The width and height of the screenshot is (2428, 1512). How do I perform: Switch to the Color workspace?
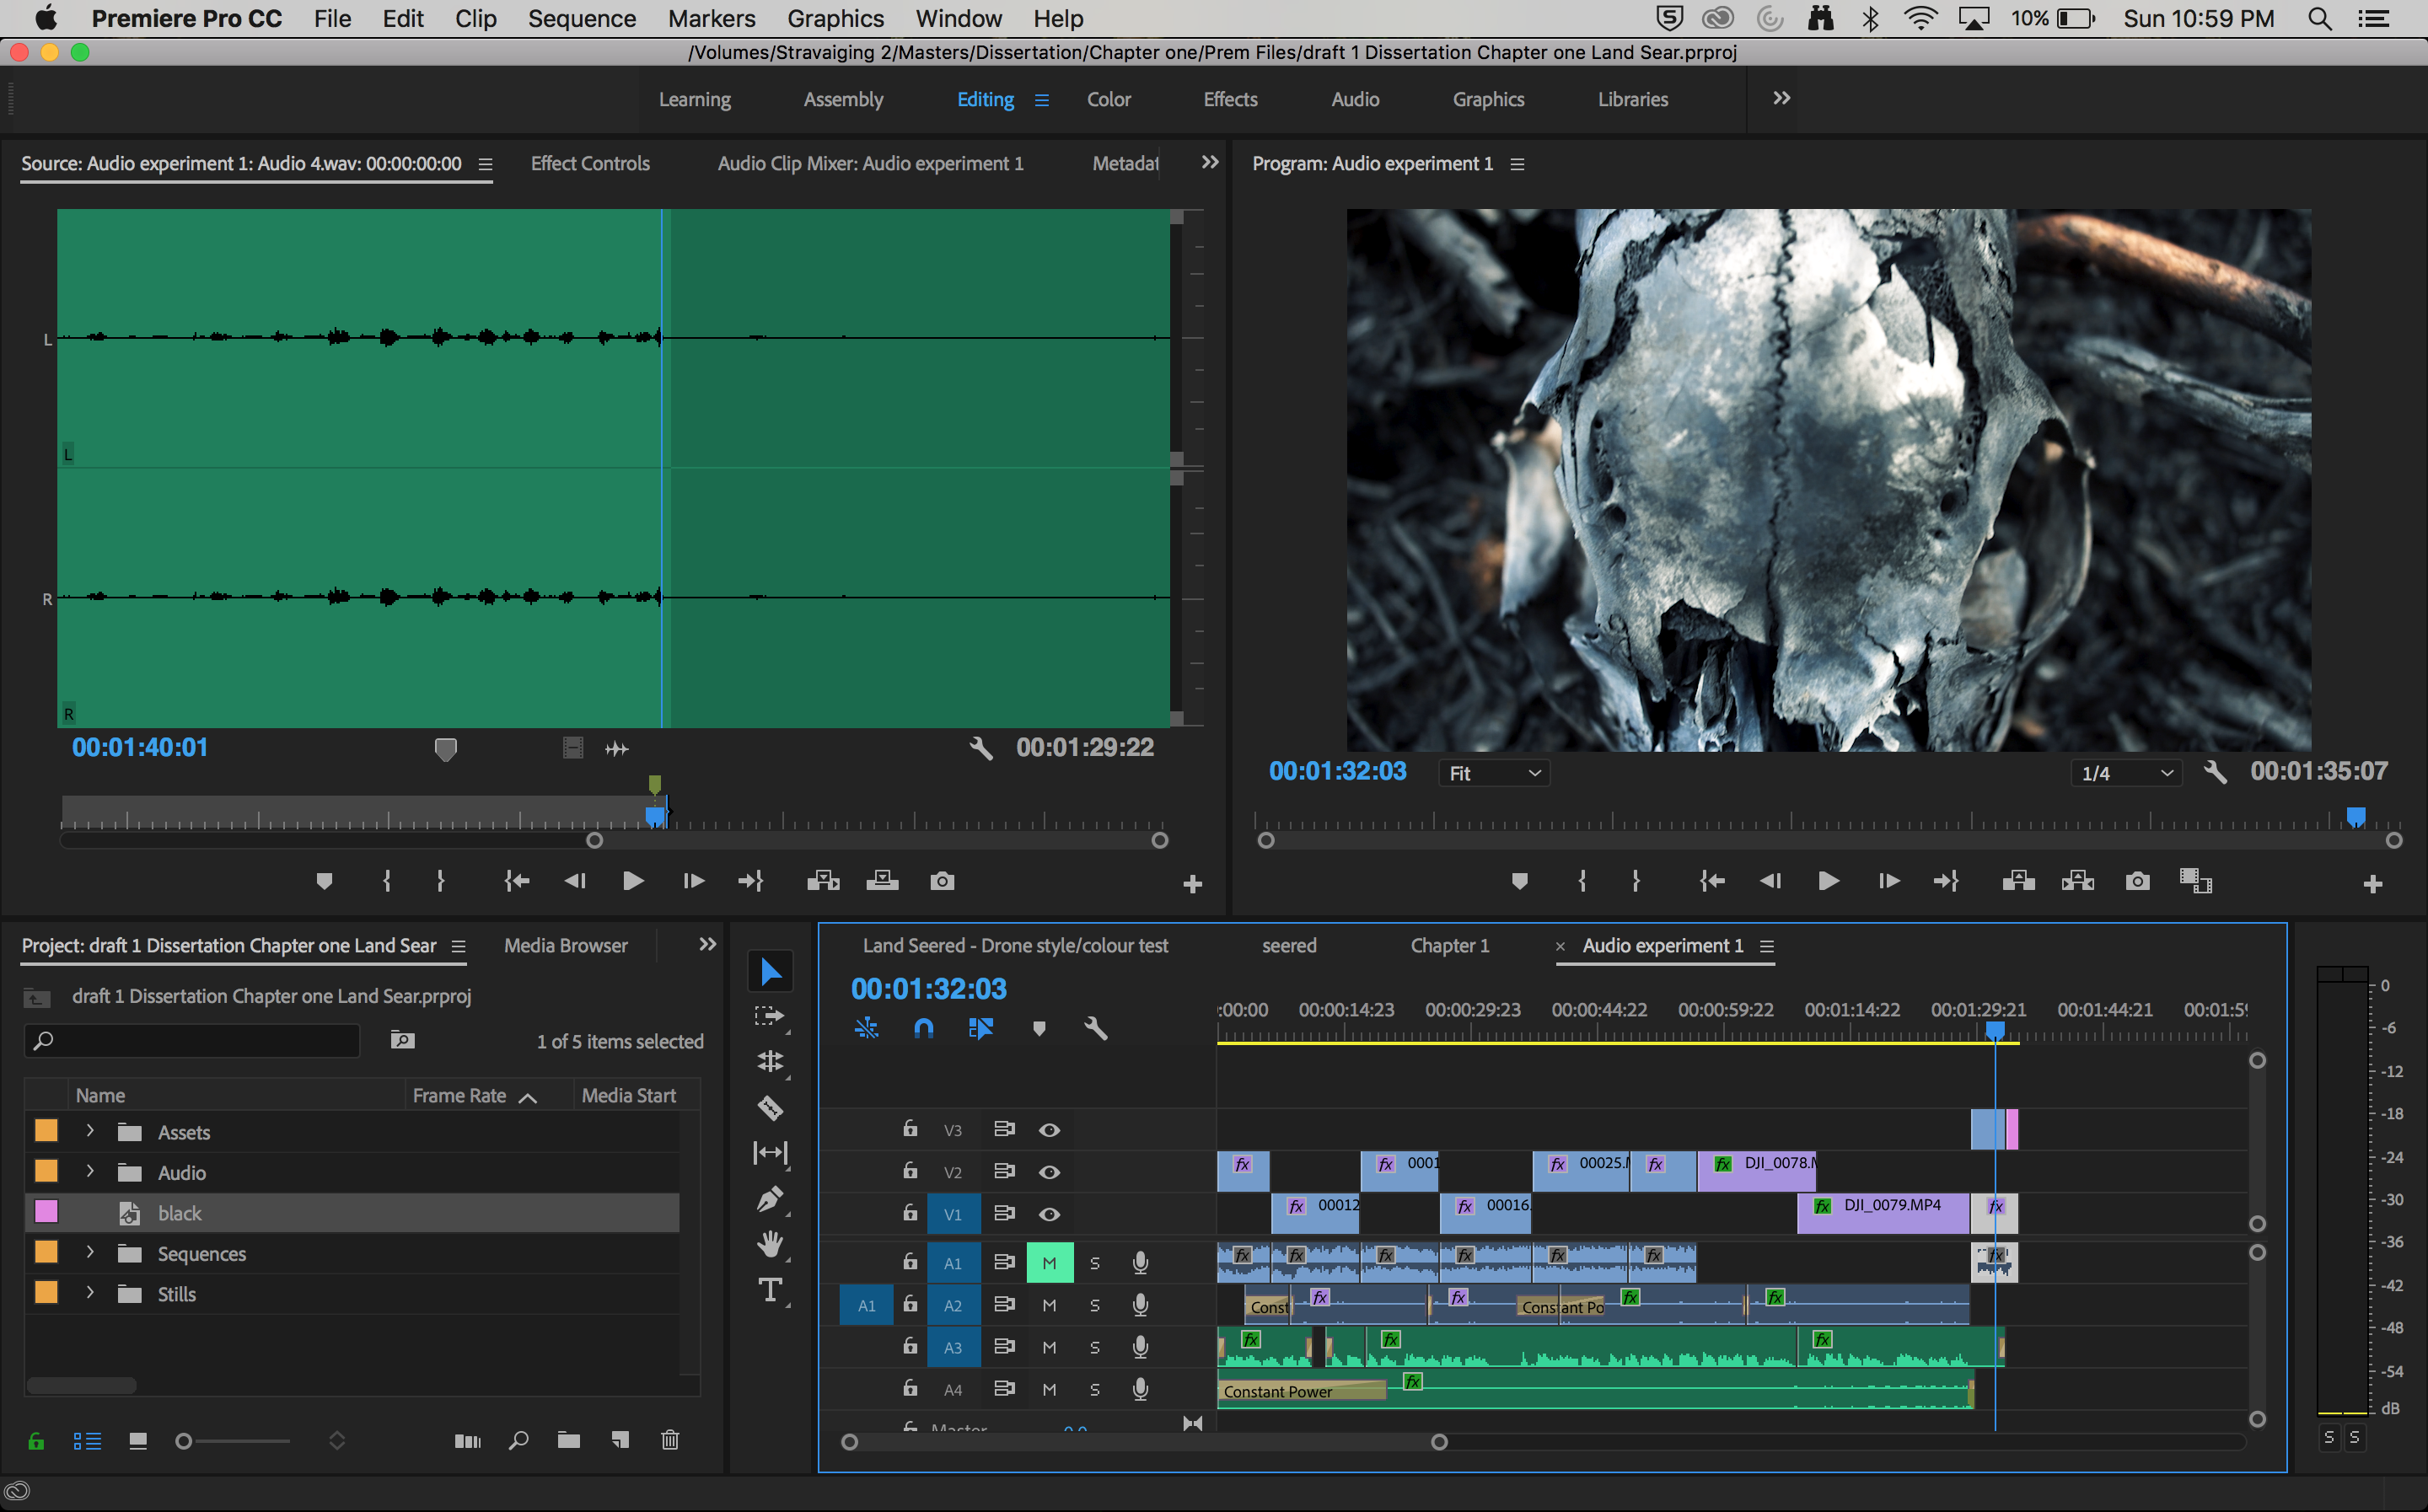coord(1108,99)
